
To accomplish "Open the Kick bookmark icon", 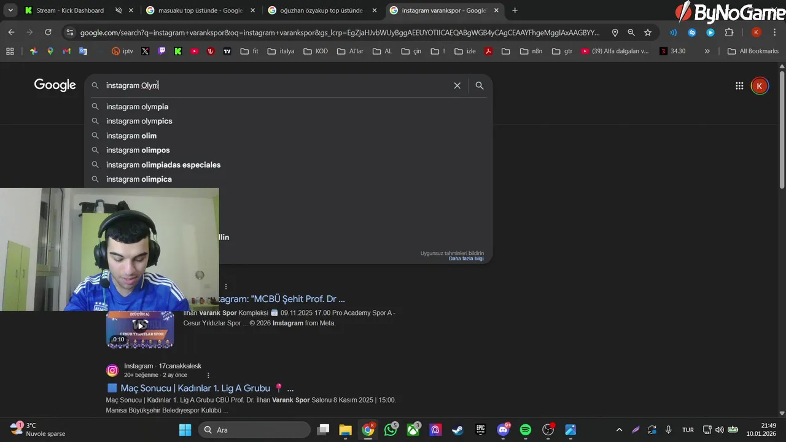I will (178, 51).
